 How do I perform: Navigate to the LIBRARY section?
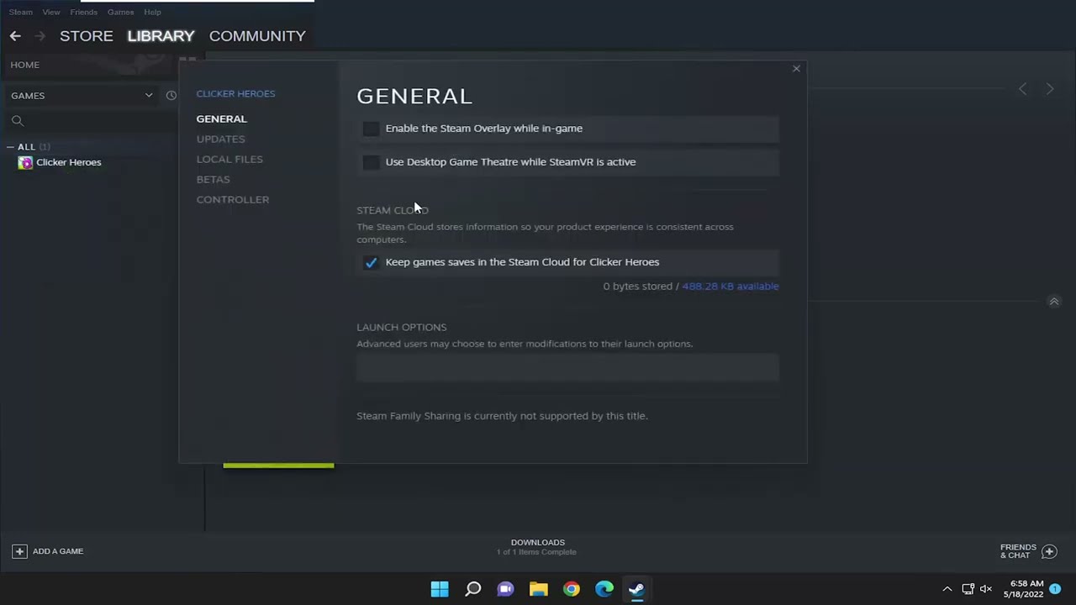[x=161, y=36]
